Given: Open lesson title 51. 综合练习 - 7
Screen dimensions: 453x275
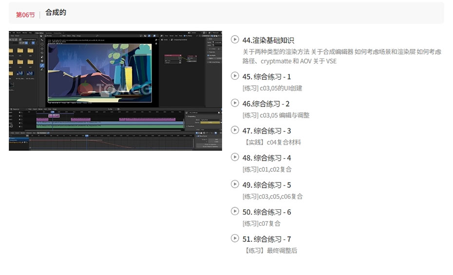Looking at the screenshot, I should pyautogui.click(x=266, y=239).
